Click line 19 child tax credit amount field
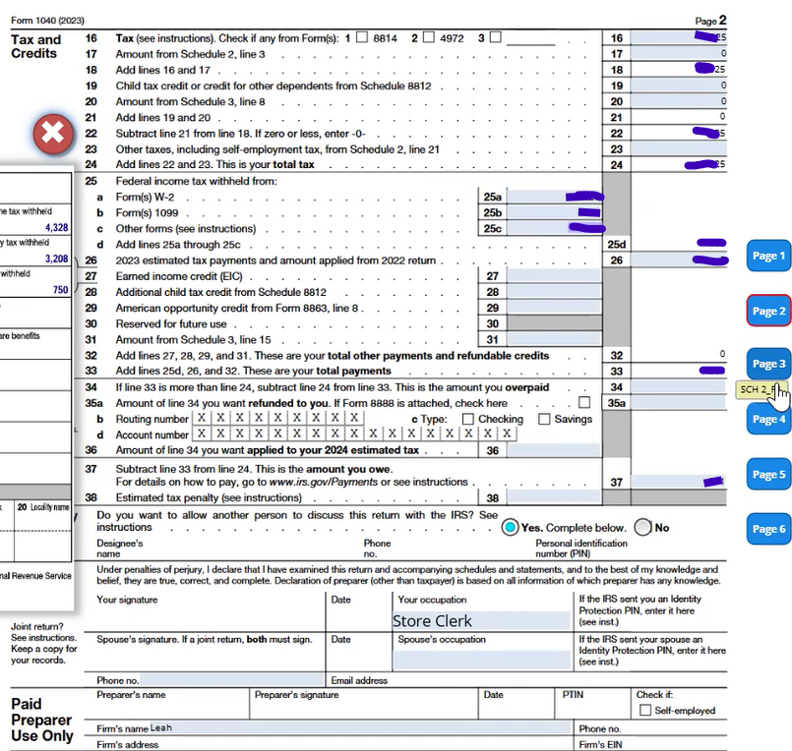The height and width of the screenshot is (751, 792). click(x=679, y=86)
